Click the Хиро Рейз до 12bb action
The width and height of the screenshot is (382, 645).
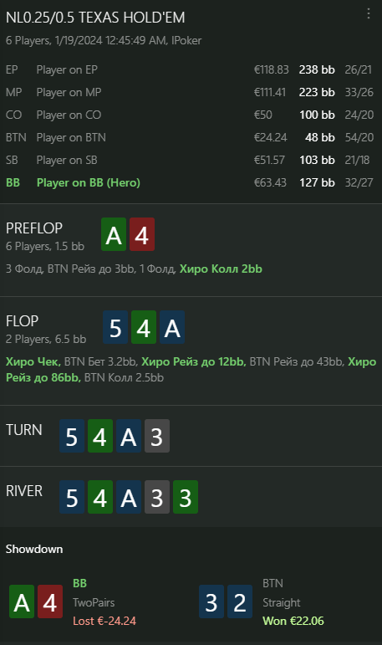tap(194, 361)
